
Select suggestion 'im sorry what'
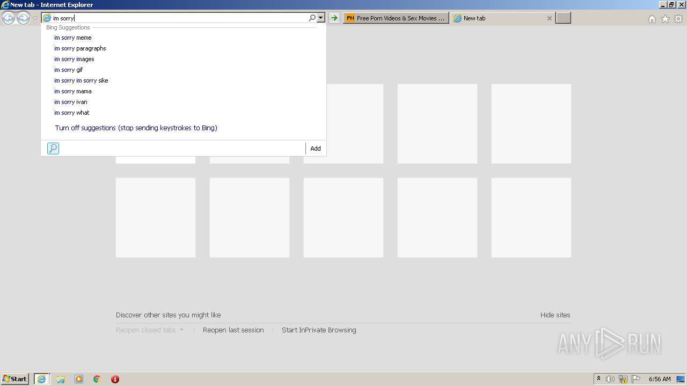click(184, 113)
